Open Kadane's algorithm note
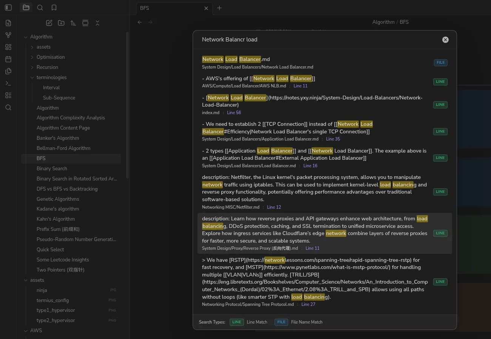The height and width of the screenshot is (339, 491). pyautogui.click(x=58, y=209)
